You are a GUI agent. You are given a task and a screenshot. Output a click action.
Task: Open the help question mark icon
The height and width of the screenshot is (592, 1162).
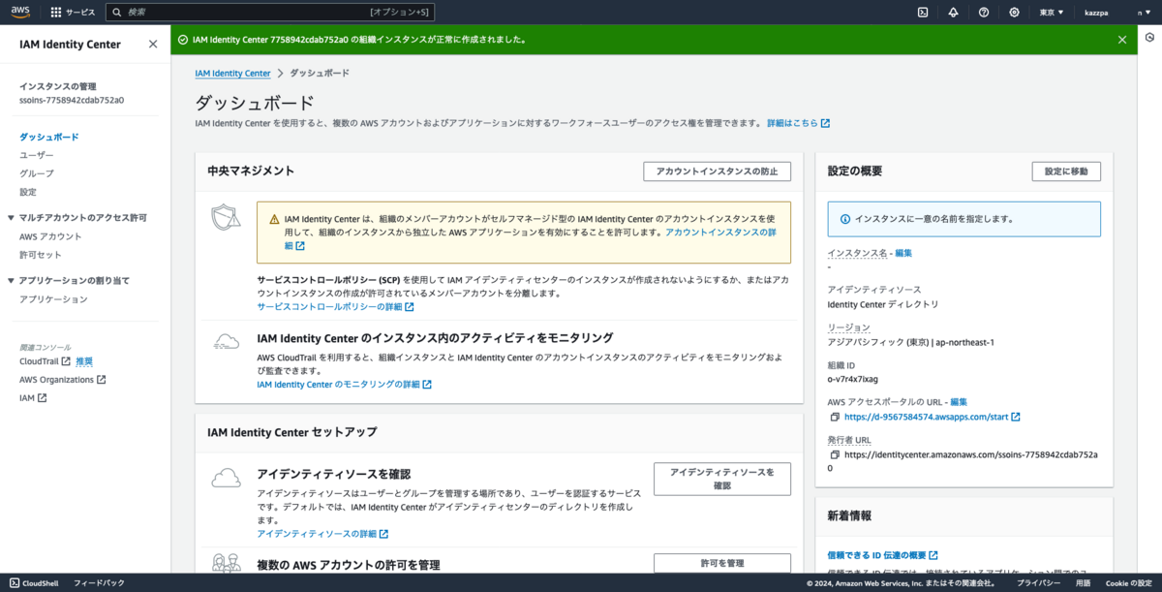(x=984, y=13)
